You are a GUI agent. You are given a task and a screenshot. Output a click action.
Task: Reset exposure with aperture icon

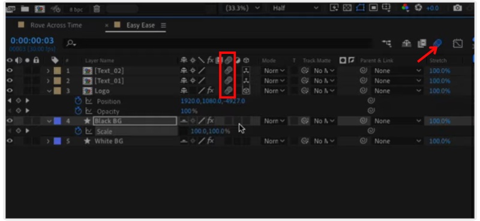pos(418,8)
